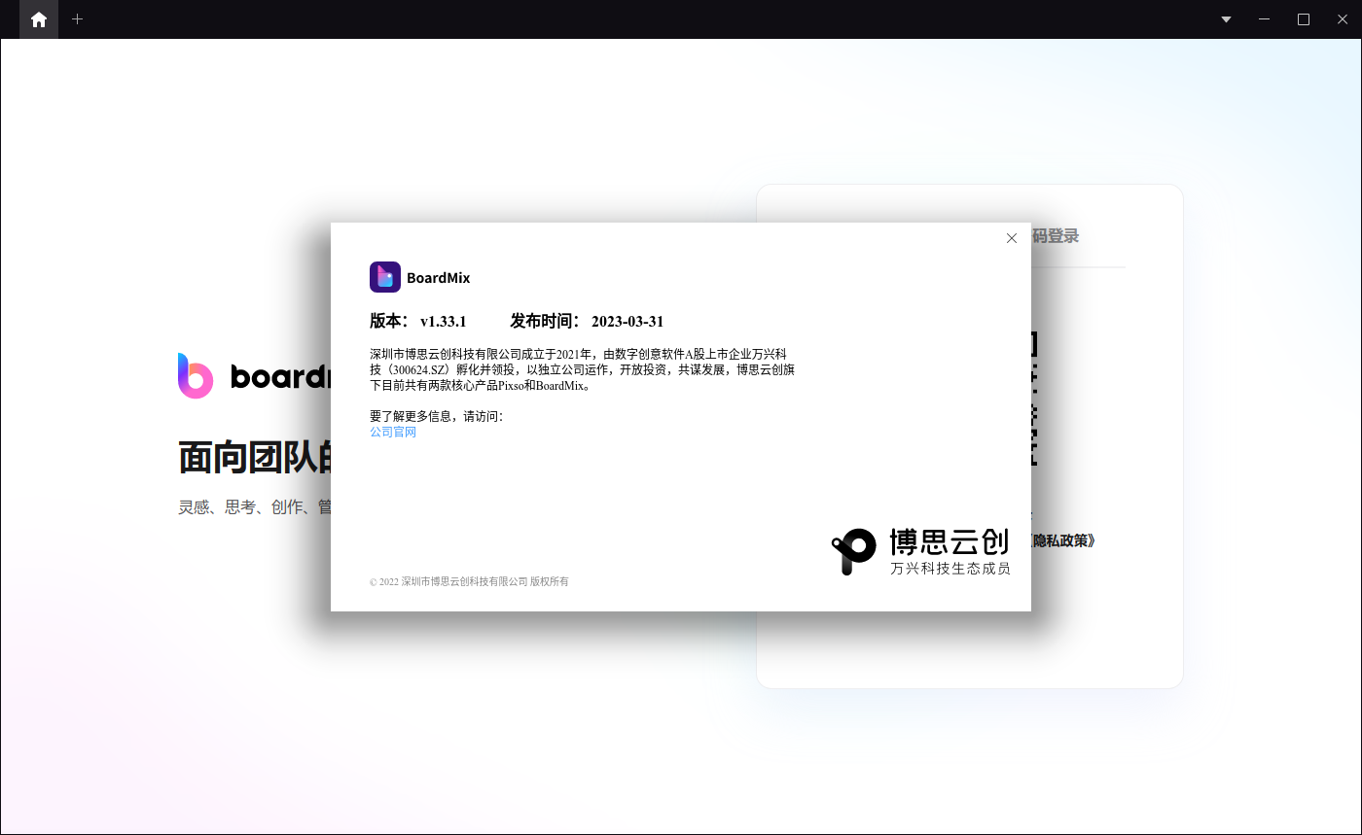Switch to the 码登录 login tab
The height and width of the screenshot is (835, 1362).
pyautogui.click(x=1056, y=236)
